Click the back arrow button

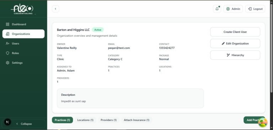click(x=55, y=9)
